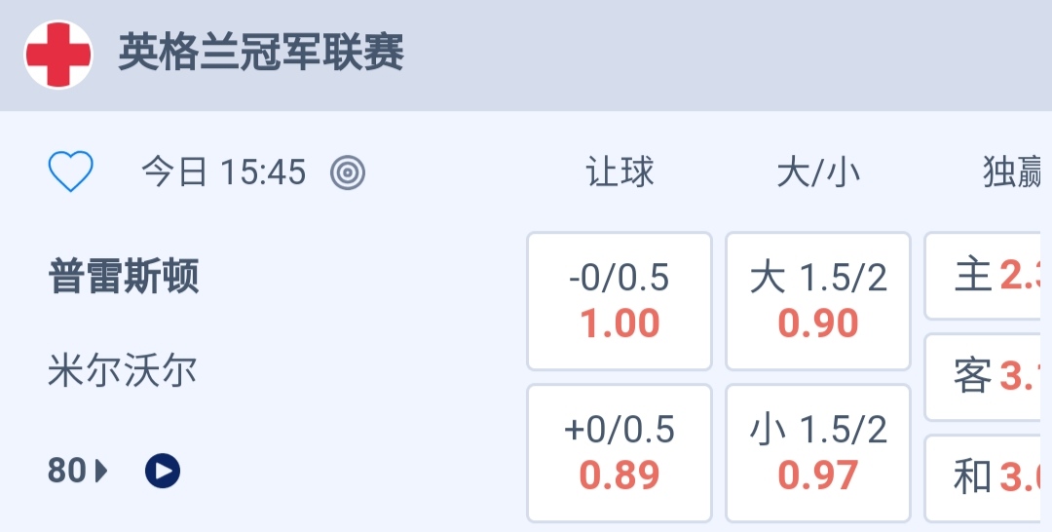Image resolution: width=1052 pixels, height=532 pixels.
Task: Bet on 小 1.5/2 at 0.97
Action: coord(818,453)
